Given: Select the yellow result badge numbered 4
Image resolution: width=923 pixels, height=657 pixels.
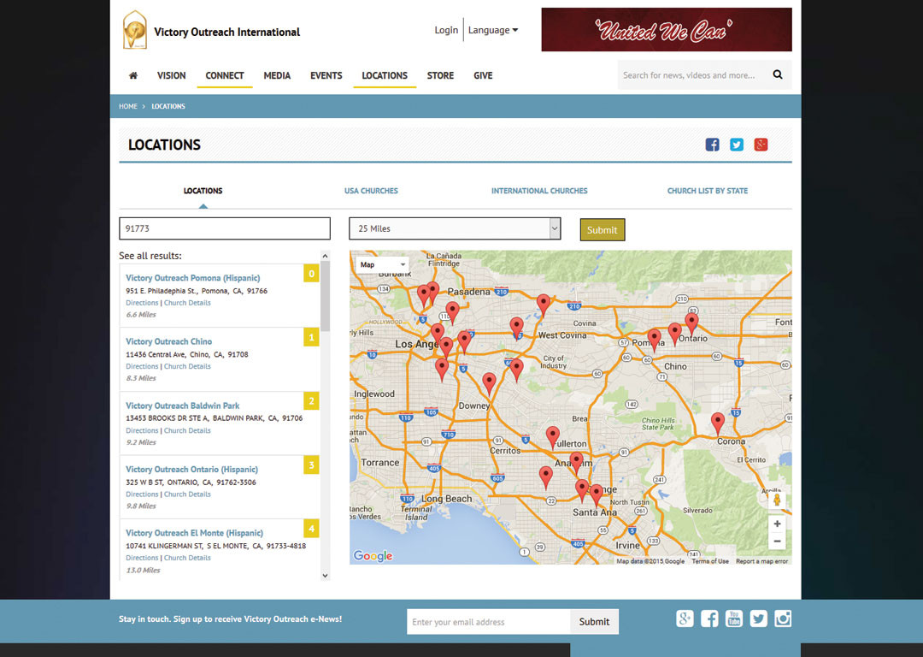Looking at the screenshot, I should (x=311, y=529).
